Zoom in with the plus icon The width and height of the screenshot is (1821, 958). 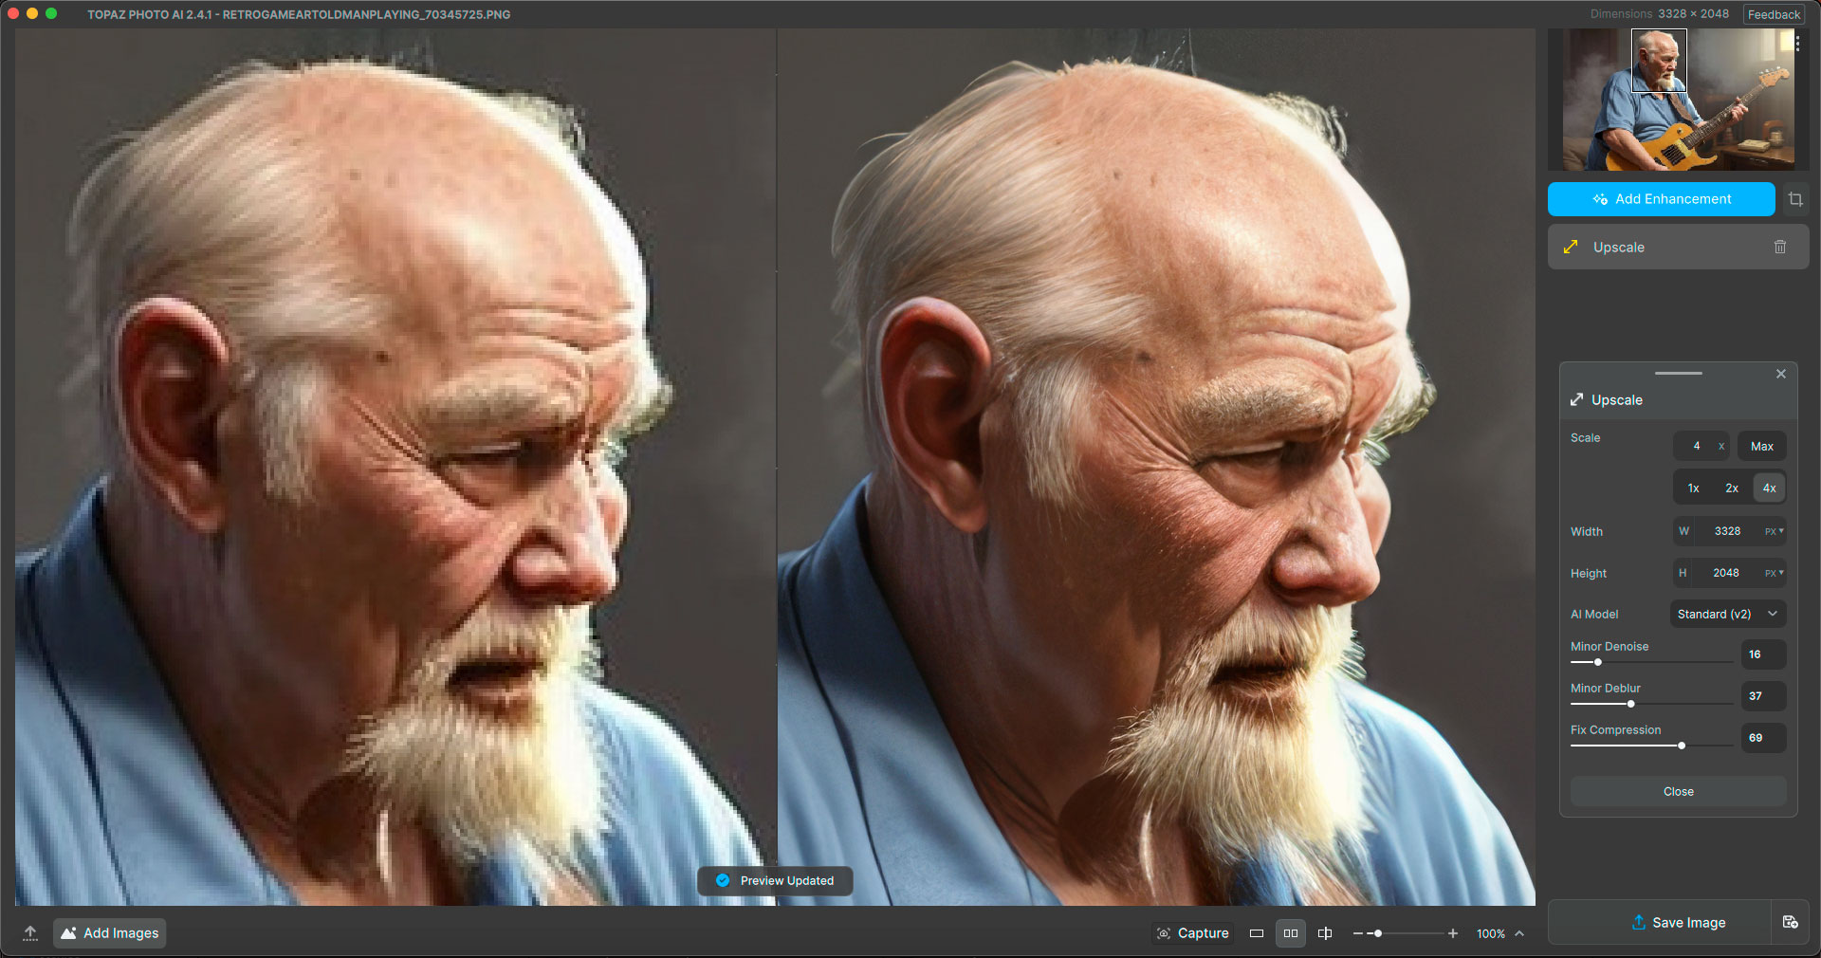click(x=1452, y=934)
